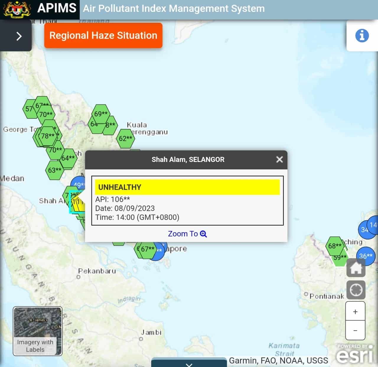Viewport: 378px width, 367px height.
Task: Zoom in using the plus control
Action: point(355,311)
